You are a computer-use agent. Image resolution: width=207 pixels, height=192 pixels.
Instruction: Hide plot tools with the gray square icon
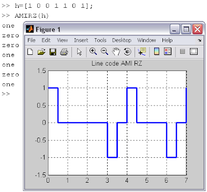183,52
